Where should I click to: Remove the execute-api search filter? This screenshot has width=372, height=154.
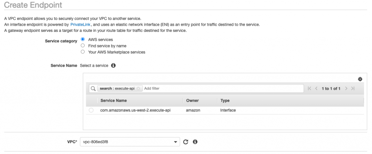coord(138,88)
